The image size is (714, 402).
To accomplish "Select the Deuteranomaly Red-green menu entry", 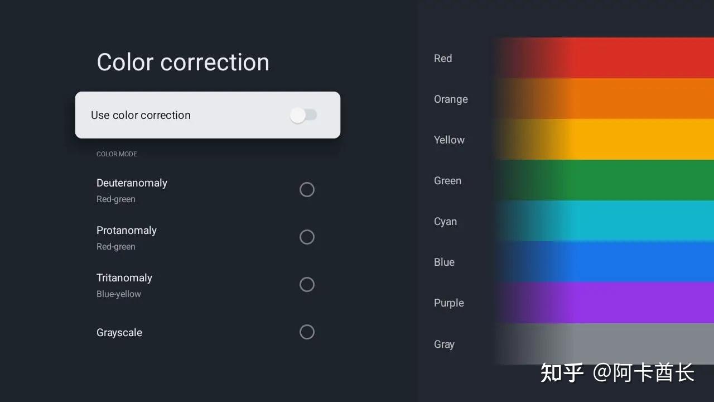I will point(132,190).
